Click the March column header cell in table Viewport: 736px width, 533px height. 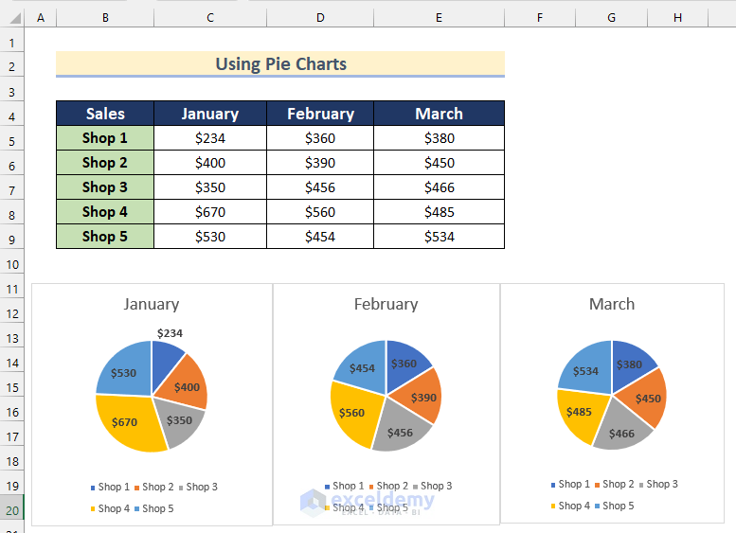[x=439, y=114]
